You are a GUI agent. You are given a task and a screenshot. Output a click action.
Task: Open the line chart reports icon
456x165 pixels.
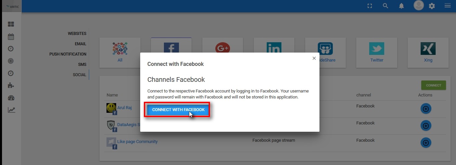[11, 110]
